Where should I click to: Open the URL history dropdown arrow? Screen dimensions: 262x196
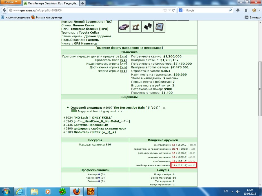coord(169,10)
